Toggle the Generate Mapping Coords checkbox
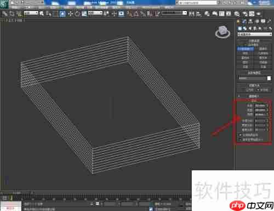Screen dimensions: 274x211 pyautogui.click(x=241, y=135)
